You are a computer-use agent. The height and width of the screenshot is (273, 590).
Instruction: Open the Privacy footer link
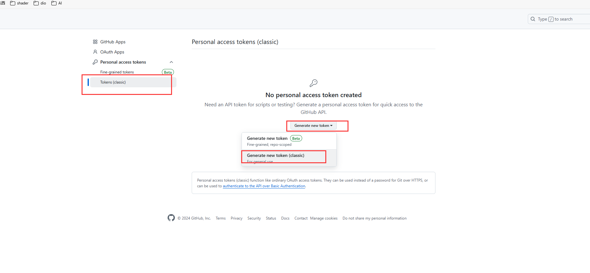coord(236,218)
